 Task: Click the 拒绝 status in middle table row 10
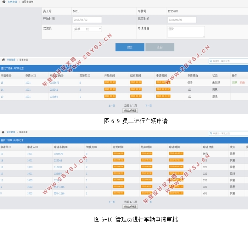click(x=215, y=96)
